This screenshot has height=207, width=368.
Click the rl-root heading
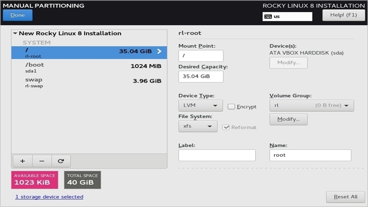[190, 33]
